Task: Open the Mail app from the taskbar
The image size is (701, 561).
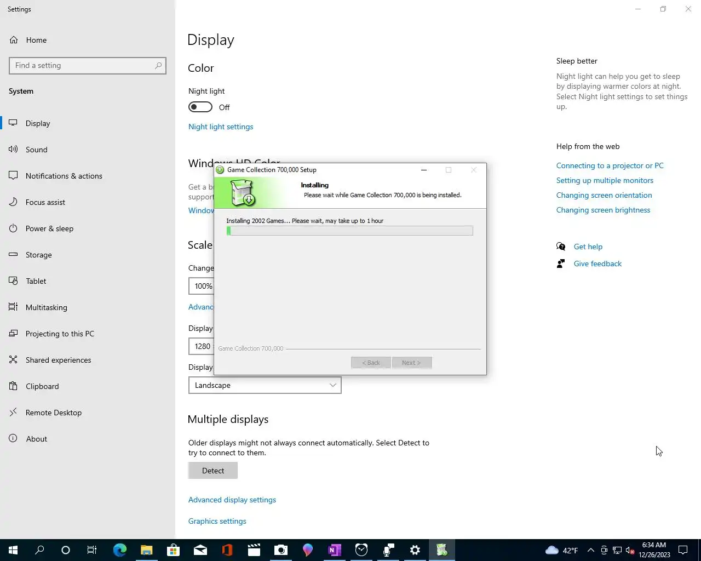Action: pyautogui.click(x=200, y=550)
